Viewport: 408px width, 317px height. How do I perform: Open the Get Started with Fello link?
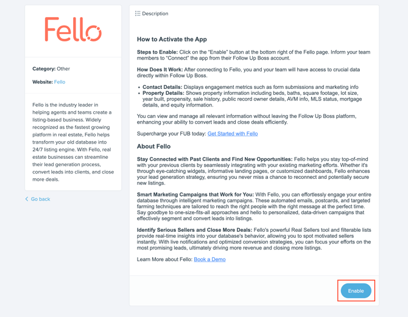point(233,134)
